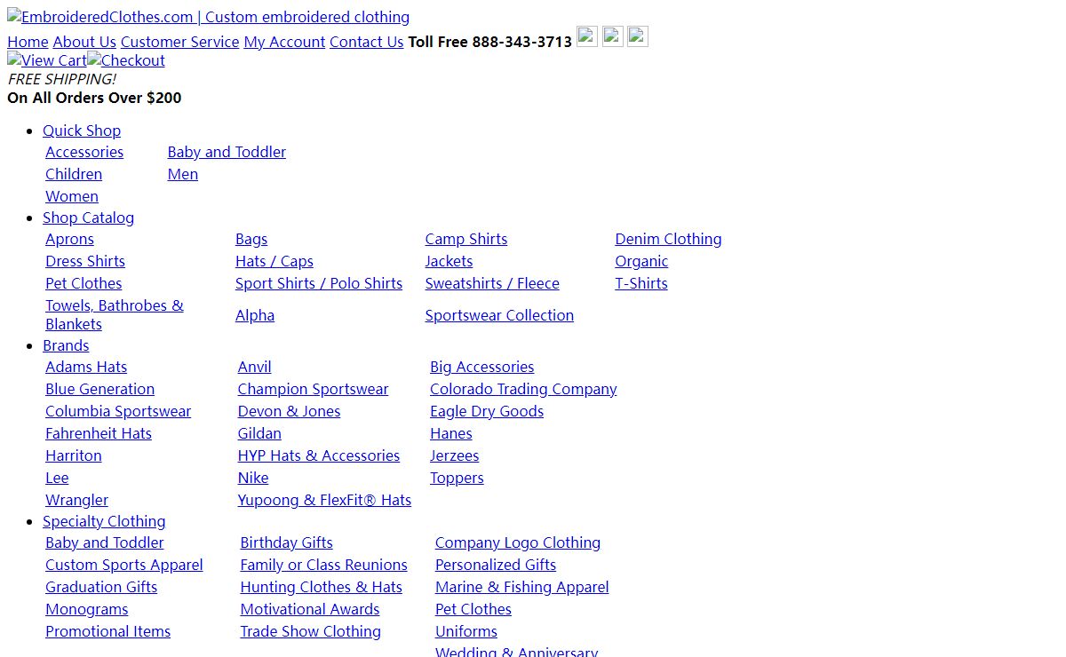Screen dimensions: 1066x657
Task: Open HYP Hats & Accessories
Action: point(319,455)
